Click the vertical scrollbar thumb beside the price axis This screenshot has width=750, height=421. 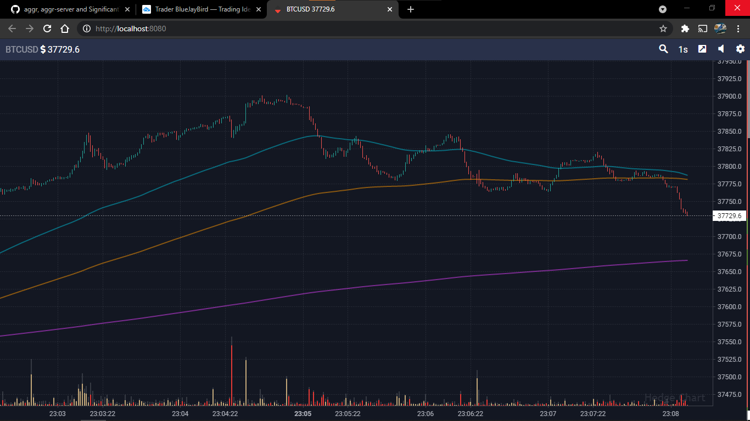[x=748, y=99]
